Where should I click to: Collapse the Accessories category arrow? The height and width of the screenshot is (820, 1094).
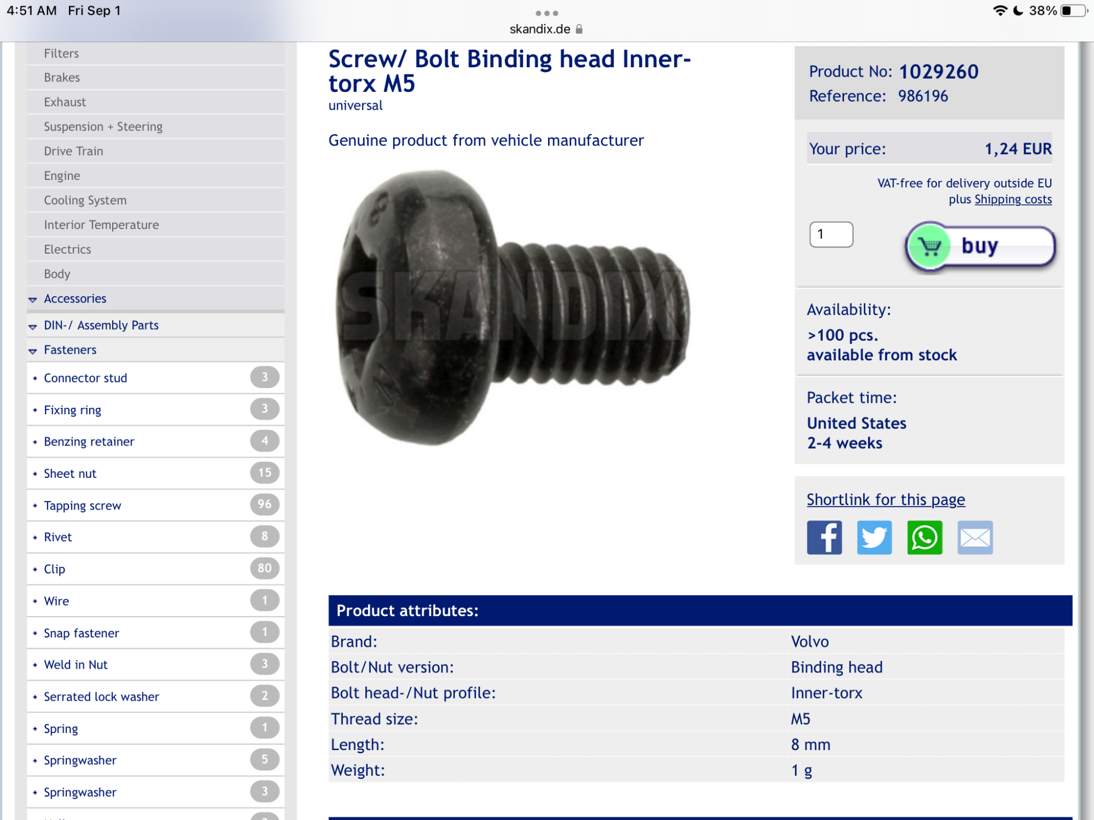[x=33, y=300]
